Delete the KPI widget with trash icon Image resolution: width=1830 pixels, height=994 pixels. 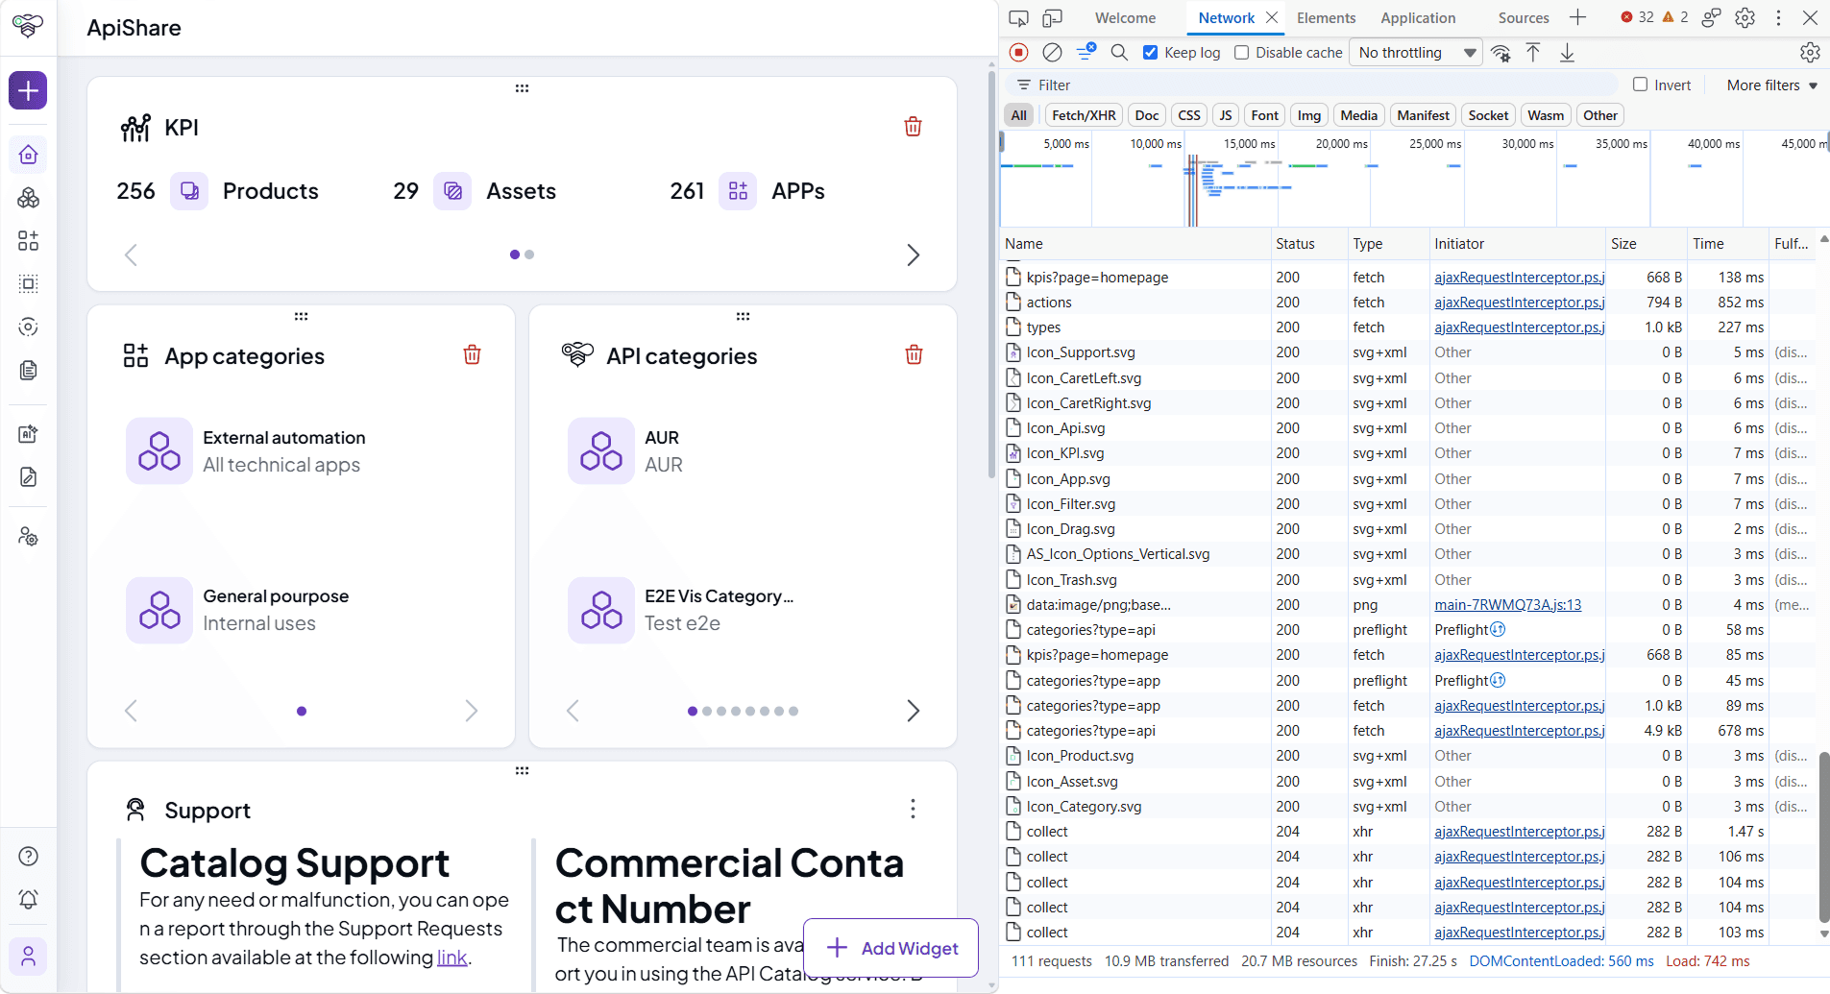point(913,127)
